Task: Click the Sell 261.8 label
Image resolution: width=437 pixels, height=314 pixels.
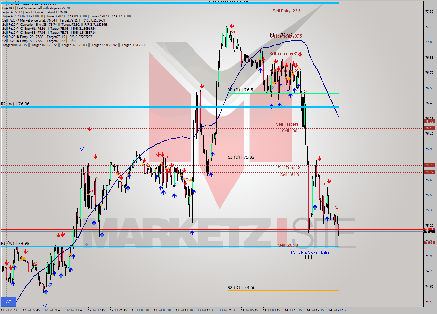Action: [x=288, y=245]
